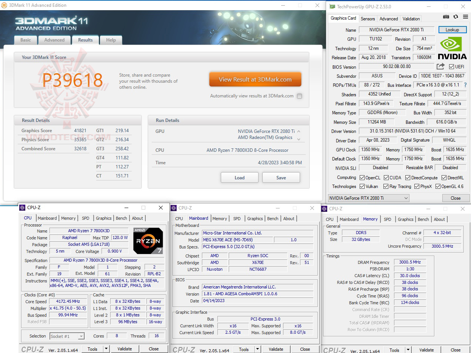
Task: Click the middle CPU-Z window title icon
Action: click(x=174, y=208)
